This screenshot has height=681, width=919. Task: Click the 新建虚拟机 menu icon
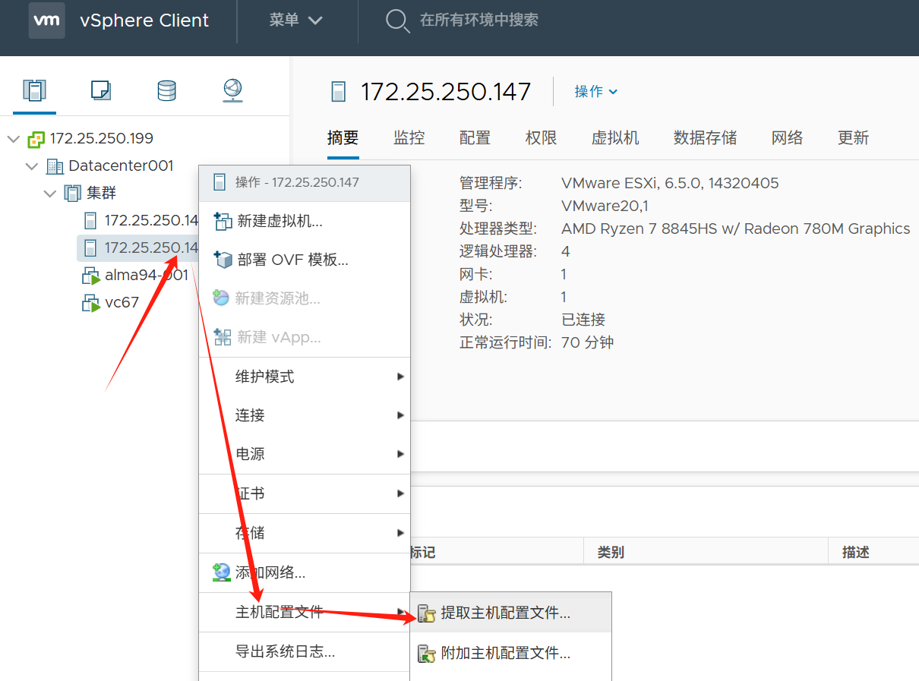coord(223,222)
